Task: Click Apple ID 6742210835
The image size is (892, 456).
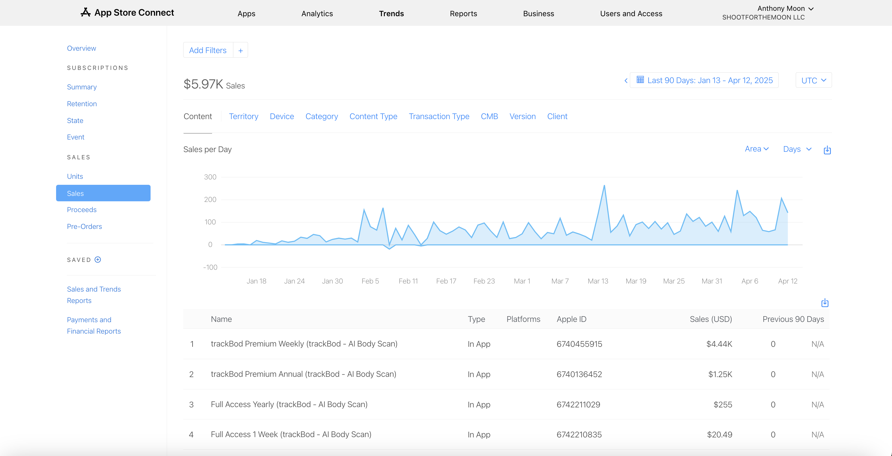Action: click(579, 435)
